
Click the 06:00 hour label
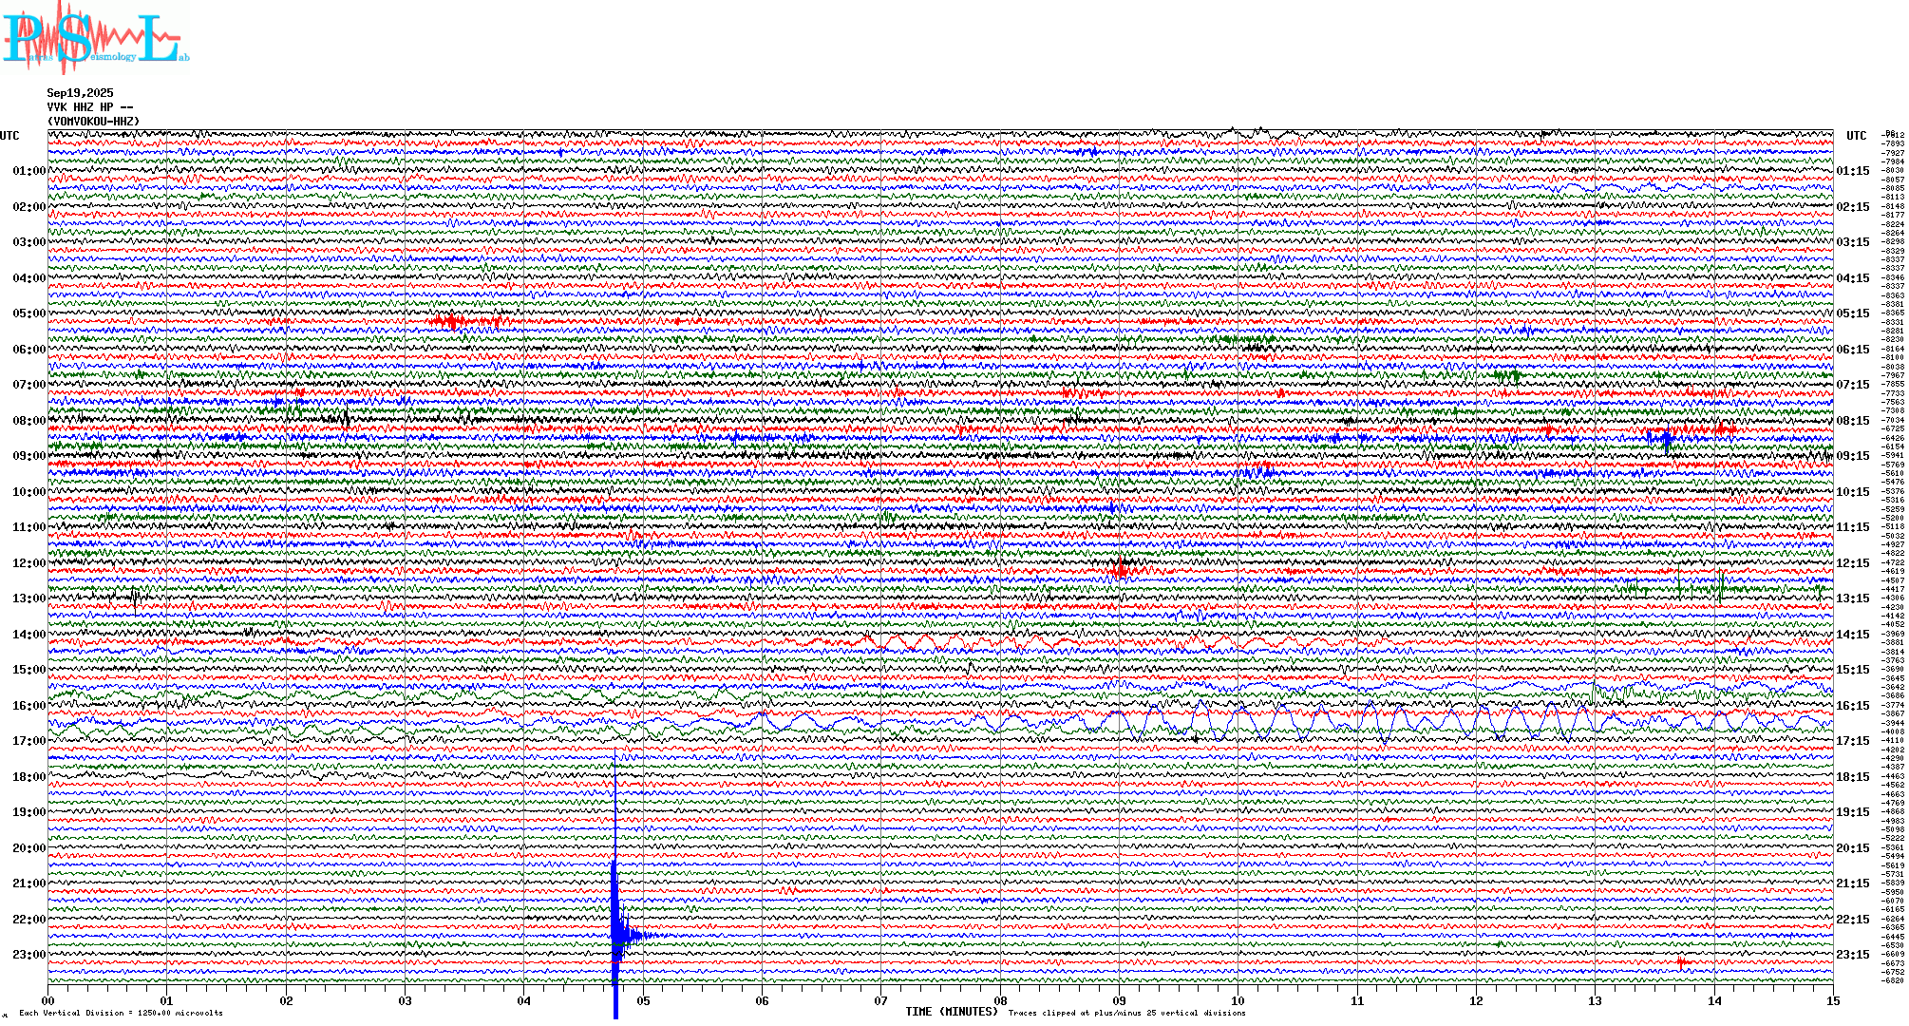tap(28, 350)
